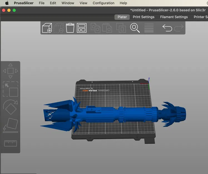
Task: Select the blue 3D model on the bed
Action: [x=113, y=114]
